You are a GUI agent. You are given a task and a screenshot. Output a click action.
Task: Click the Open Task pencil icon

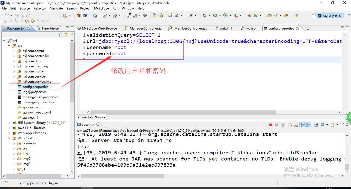(x=296, y=16)
